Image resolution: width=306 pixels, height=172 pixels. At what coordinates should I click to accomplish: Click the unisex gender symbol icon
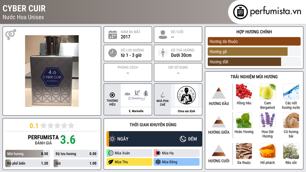pos(11,35)
